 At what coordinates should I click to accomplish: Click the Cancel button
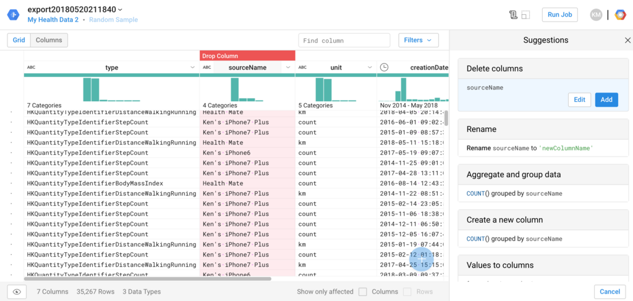tap(610, 292)
